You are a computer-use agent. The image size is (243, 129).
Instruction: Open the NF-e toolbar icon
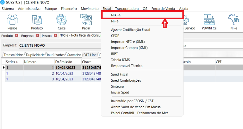234,22
